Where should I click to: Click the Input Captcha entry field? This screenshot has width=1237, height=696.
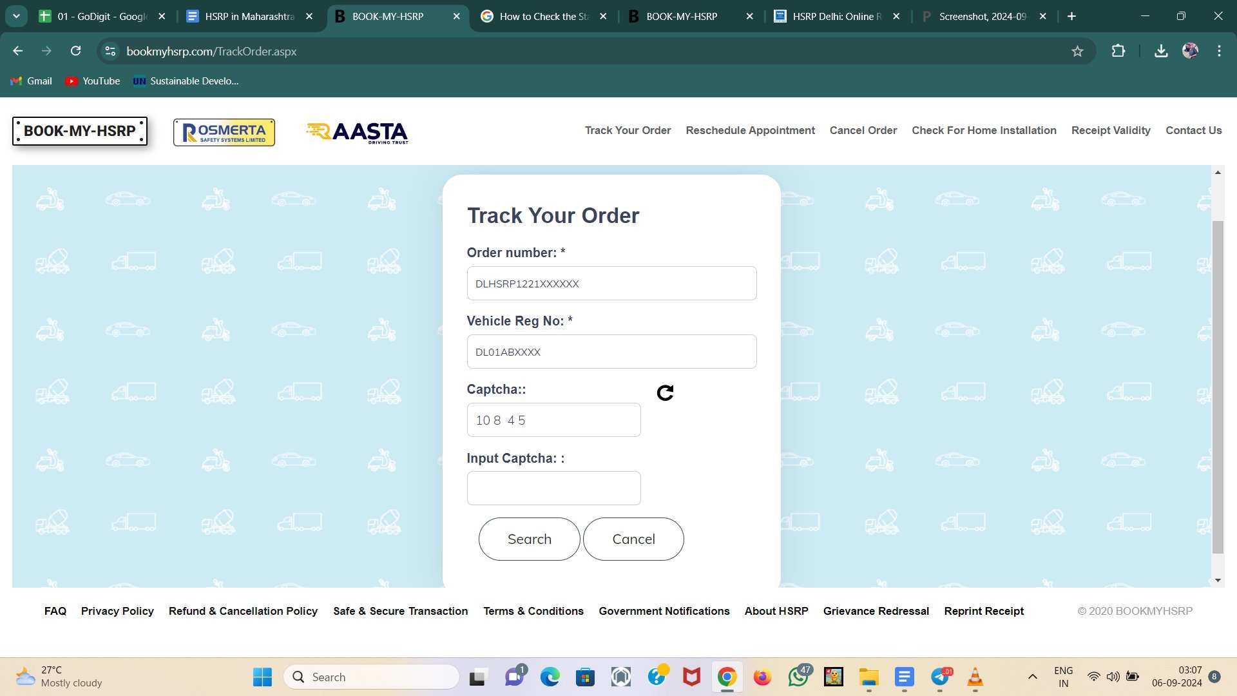pos(553,488)
